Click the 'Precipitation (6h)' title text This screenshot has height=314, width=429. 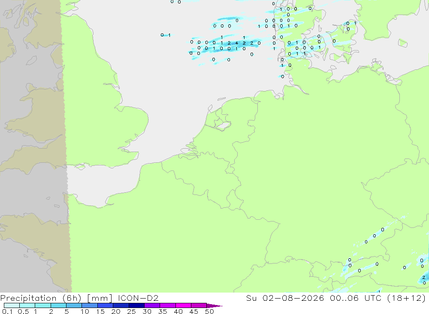click(41, 298)
